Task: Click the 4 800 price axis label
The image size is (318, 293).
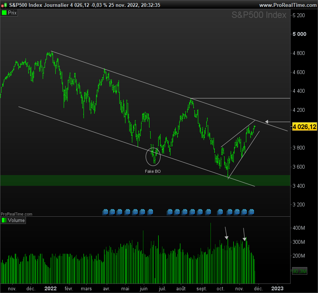Action: pyautogui.click(x=299, y=53)
